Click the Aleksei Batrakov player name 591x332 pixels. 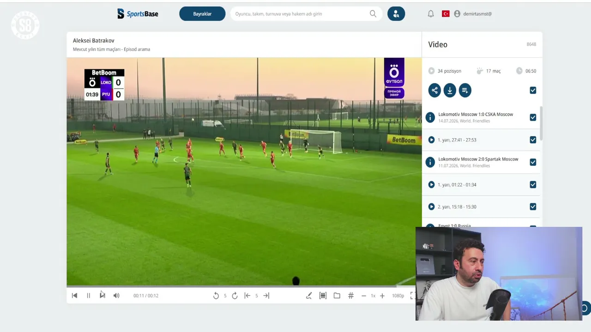point(94,41)
